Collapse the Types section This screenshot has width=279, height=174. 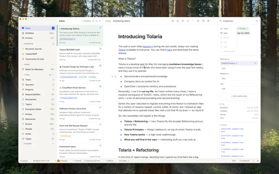[x=26, y=75]
